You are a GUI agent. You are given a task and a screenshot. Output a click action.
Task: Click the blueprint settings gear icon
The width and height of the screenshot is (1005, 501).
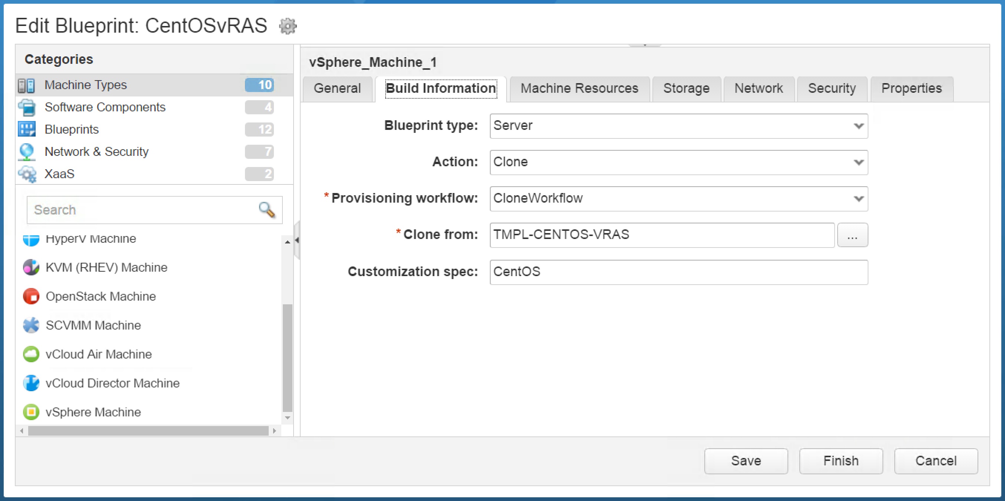click(x=288, y=26)
